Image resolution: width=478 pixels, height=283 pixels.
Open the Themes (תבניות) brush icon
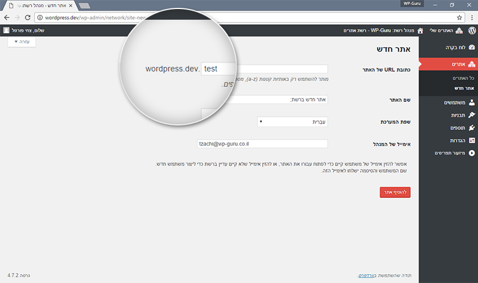click(472, 115)
